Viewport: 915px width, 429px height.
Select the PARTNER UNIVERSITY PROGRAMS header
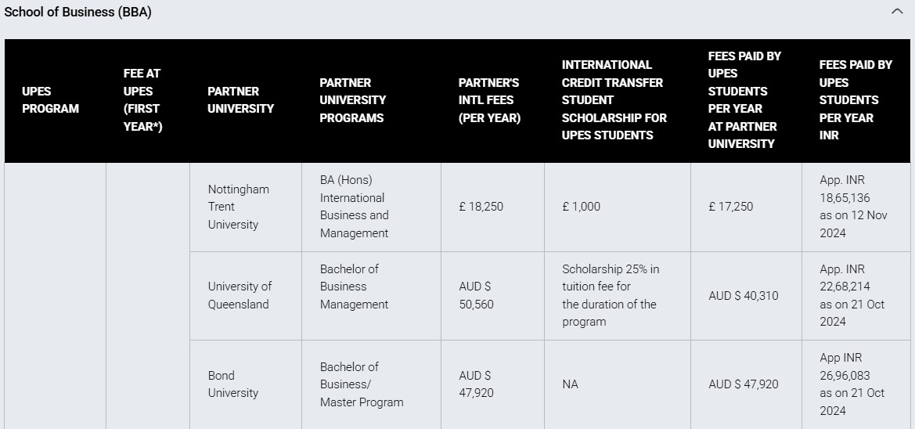point(352,99)
